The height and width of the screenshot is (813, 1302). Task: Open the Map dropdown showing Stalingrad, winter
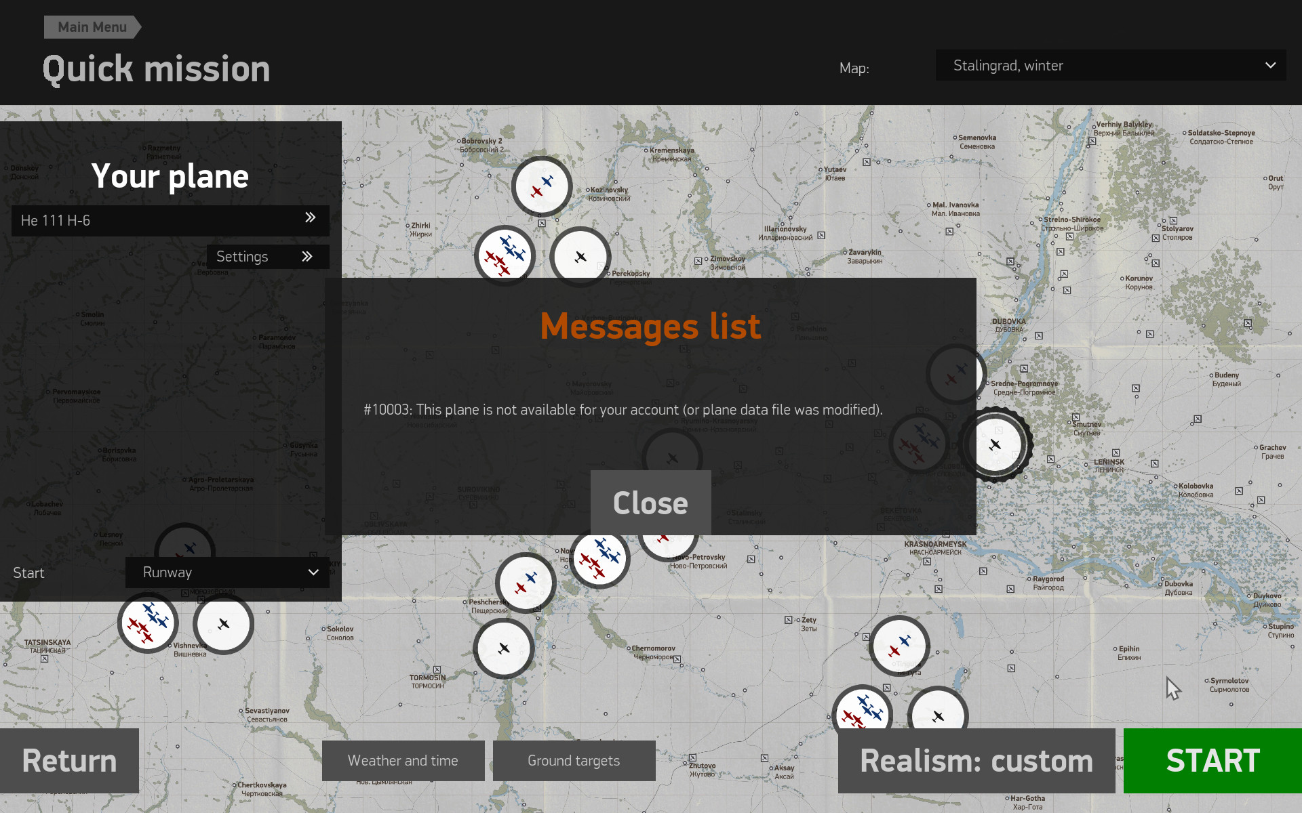pyautogui.click(x=1110, y=66)
